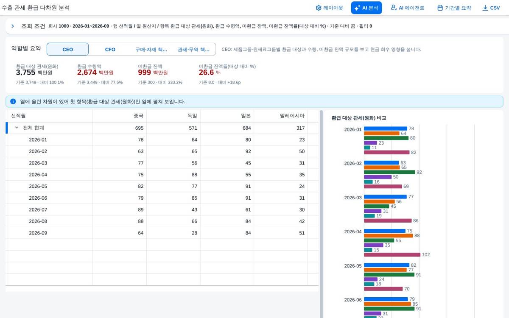Click 일본 cell value 45 for 2026-03
Screen dimensions: 509x318
coord(248,163)
